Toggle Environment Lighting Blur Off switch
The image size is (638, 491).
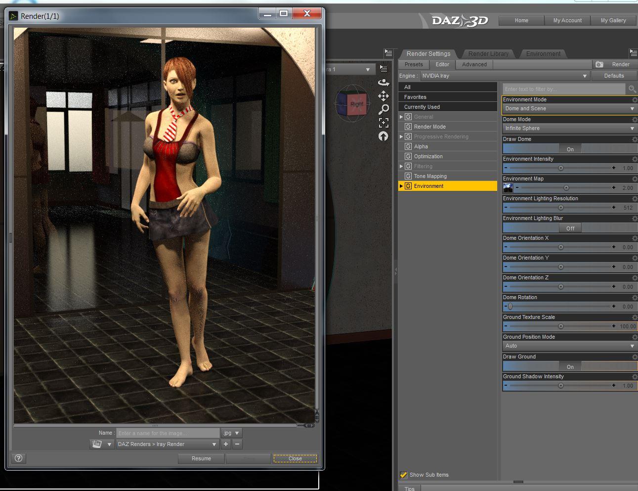point(570,228)
